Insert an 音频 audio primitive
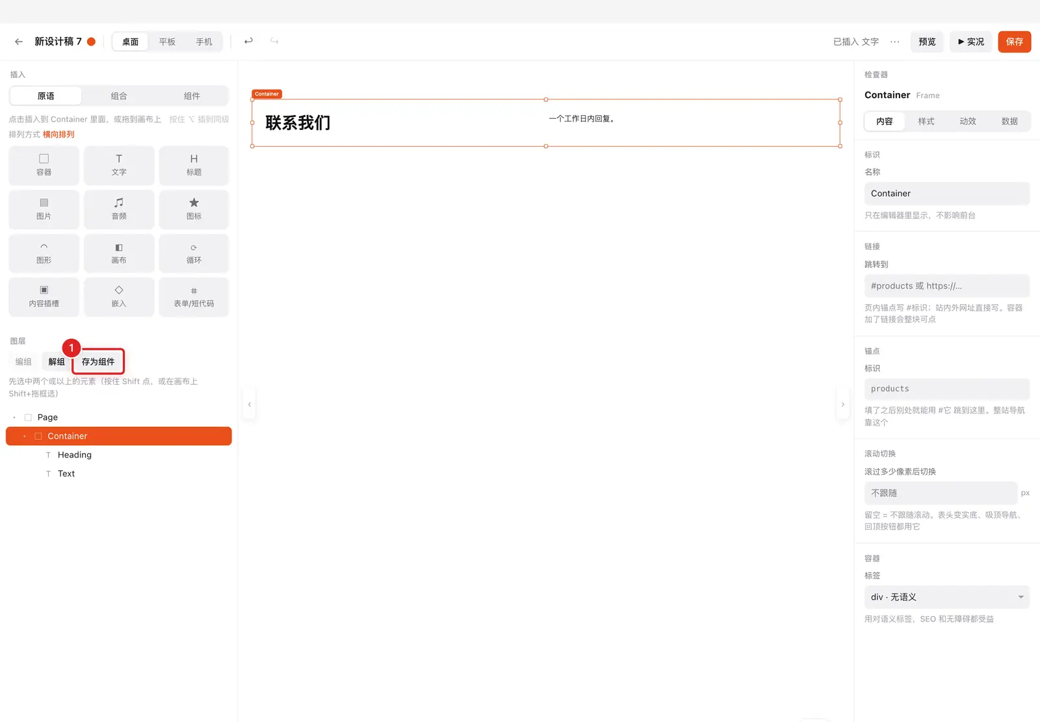Image resolution: width=1040 pixels, height=722 pixels. tap(119, 209)
